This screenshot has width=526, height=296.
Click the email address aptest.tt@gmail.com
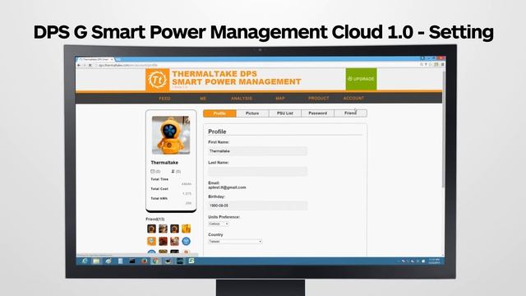tap(227, 187)
